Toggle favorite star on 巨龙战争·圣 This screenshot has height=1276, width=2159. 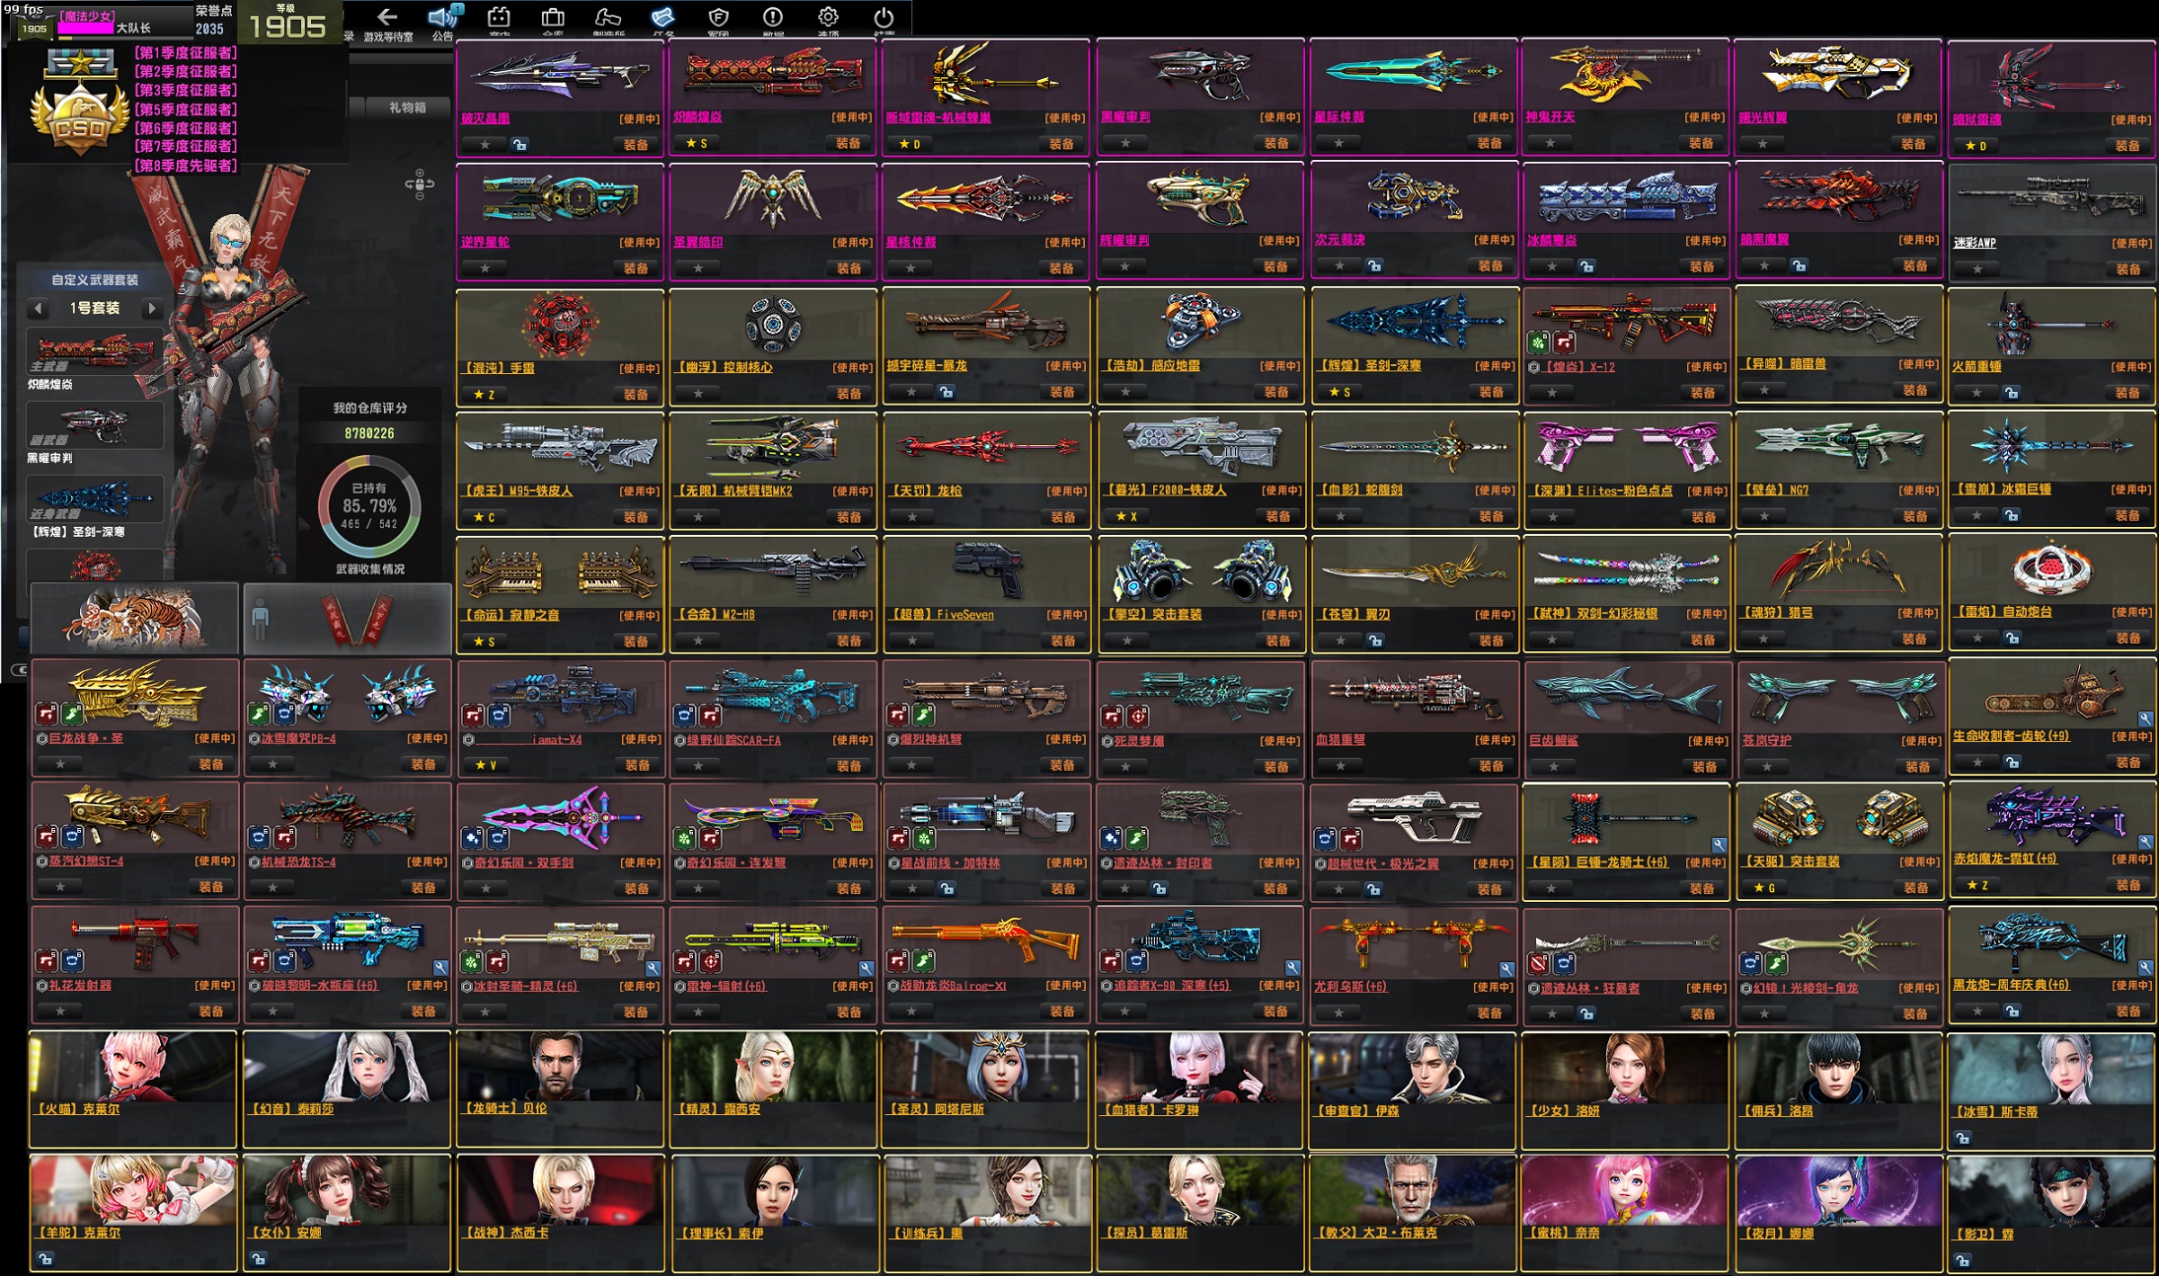point(60,764)
